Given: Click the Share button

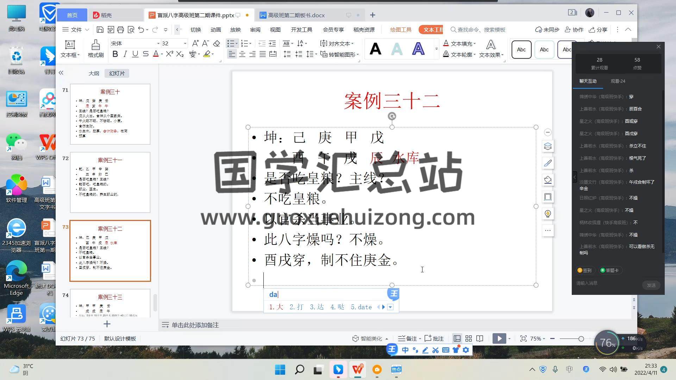Looking at the screenshot, I should point(598,30).
